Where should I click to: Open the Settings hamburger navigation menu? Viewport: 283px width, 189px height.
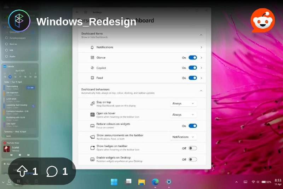86,12
